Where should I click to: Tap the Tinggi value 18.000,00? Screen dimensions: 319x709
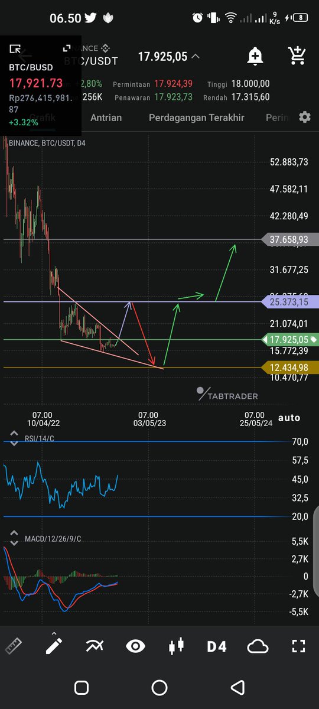[x=250, y=84]
